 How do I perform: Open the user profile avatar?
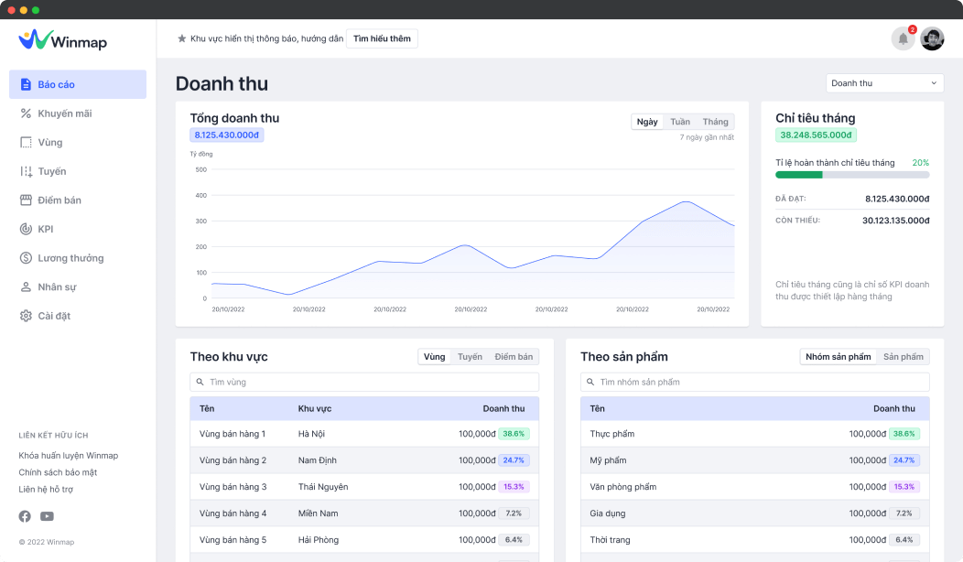pyautogui.click(x=932, y=38)
